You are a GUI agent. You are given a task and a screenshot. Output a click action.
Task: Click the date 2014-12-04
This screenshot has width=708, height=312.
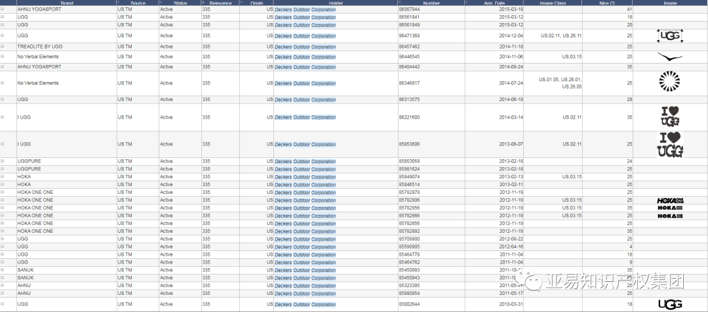click(x=511, y=35)
